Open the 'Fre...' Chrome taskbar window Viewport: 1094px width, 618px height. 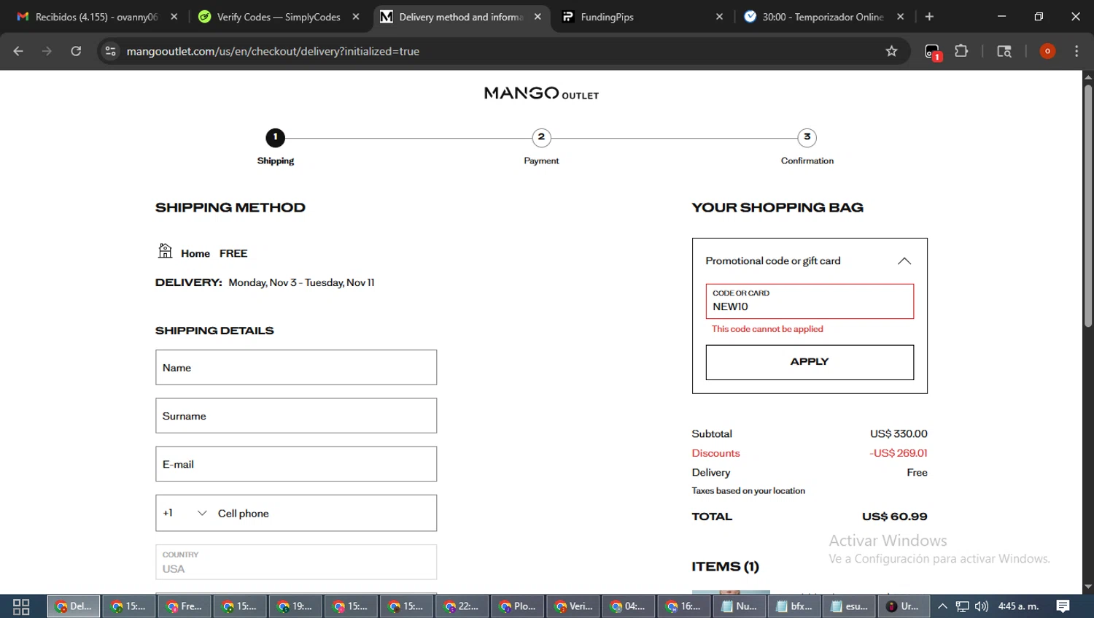[x=185, y=606]
